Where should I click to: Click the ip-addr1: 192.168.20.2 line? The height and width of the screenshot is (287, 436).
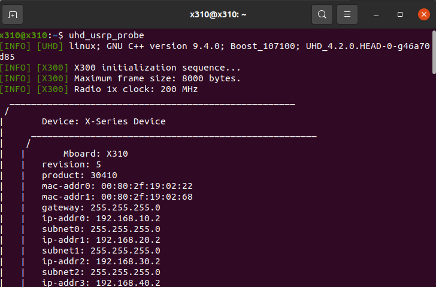pos(101,240)
